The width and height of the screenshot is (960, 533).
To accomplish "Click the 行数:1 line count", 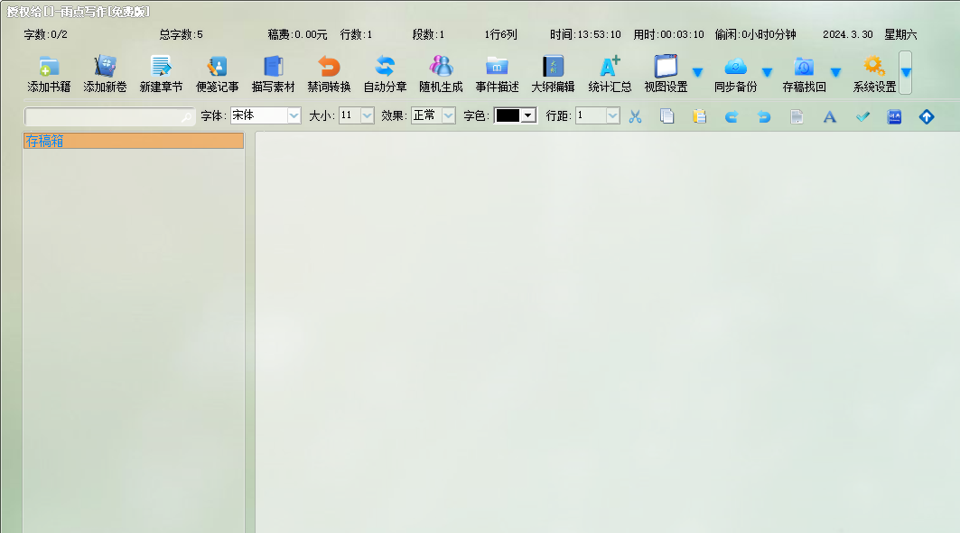I will [356, 35].
